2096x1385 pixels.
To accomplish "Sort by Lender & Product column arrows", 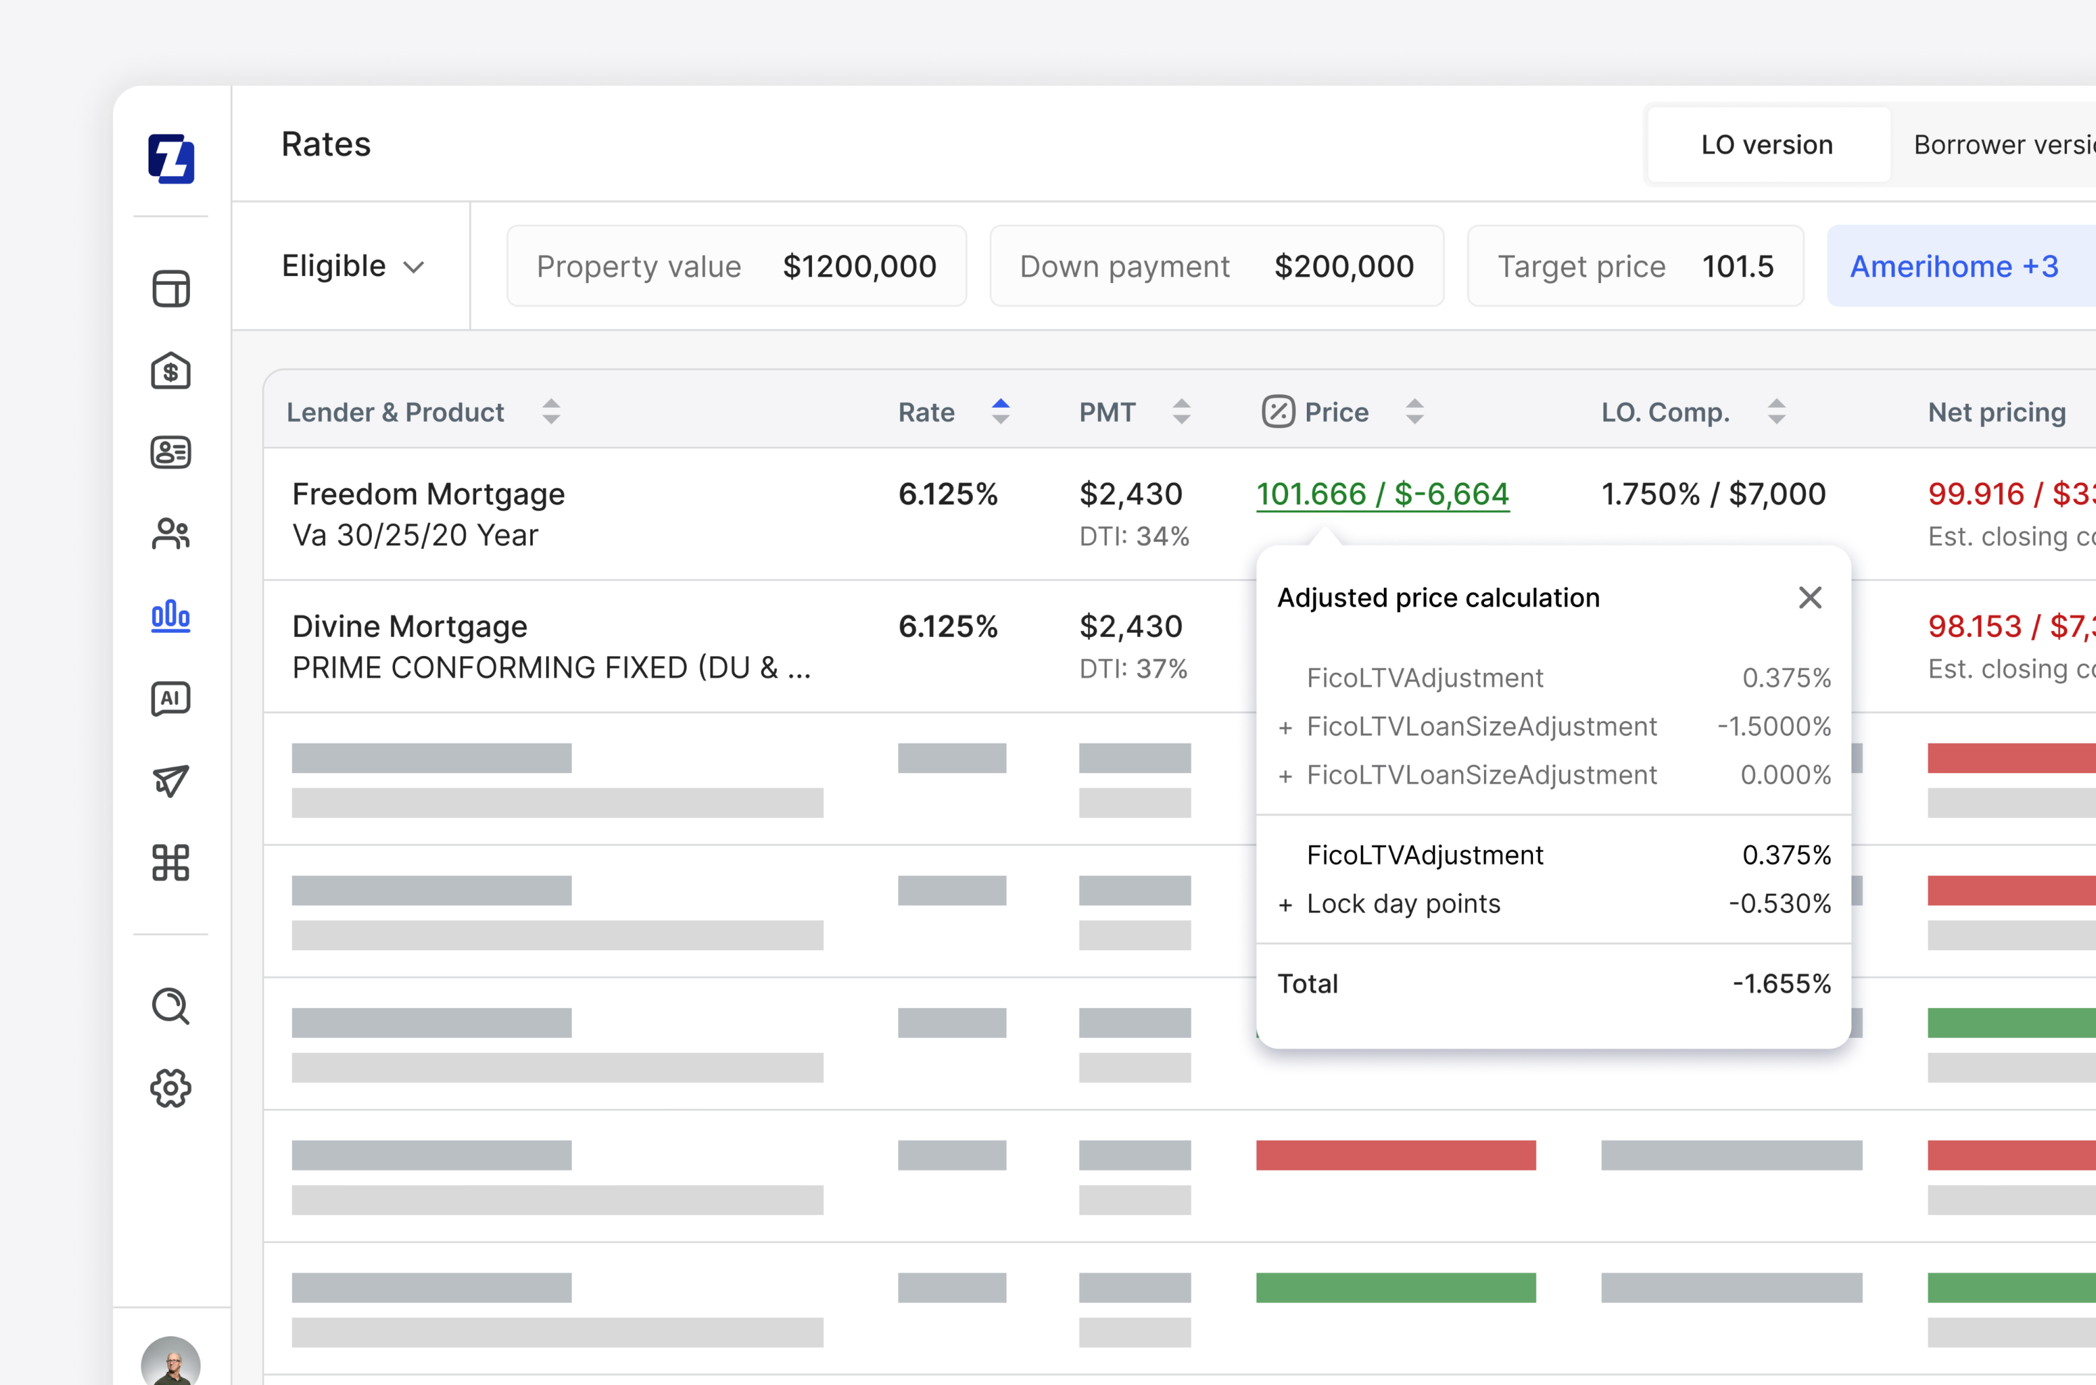I will [551, 411].
